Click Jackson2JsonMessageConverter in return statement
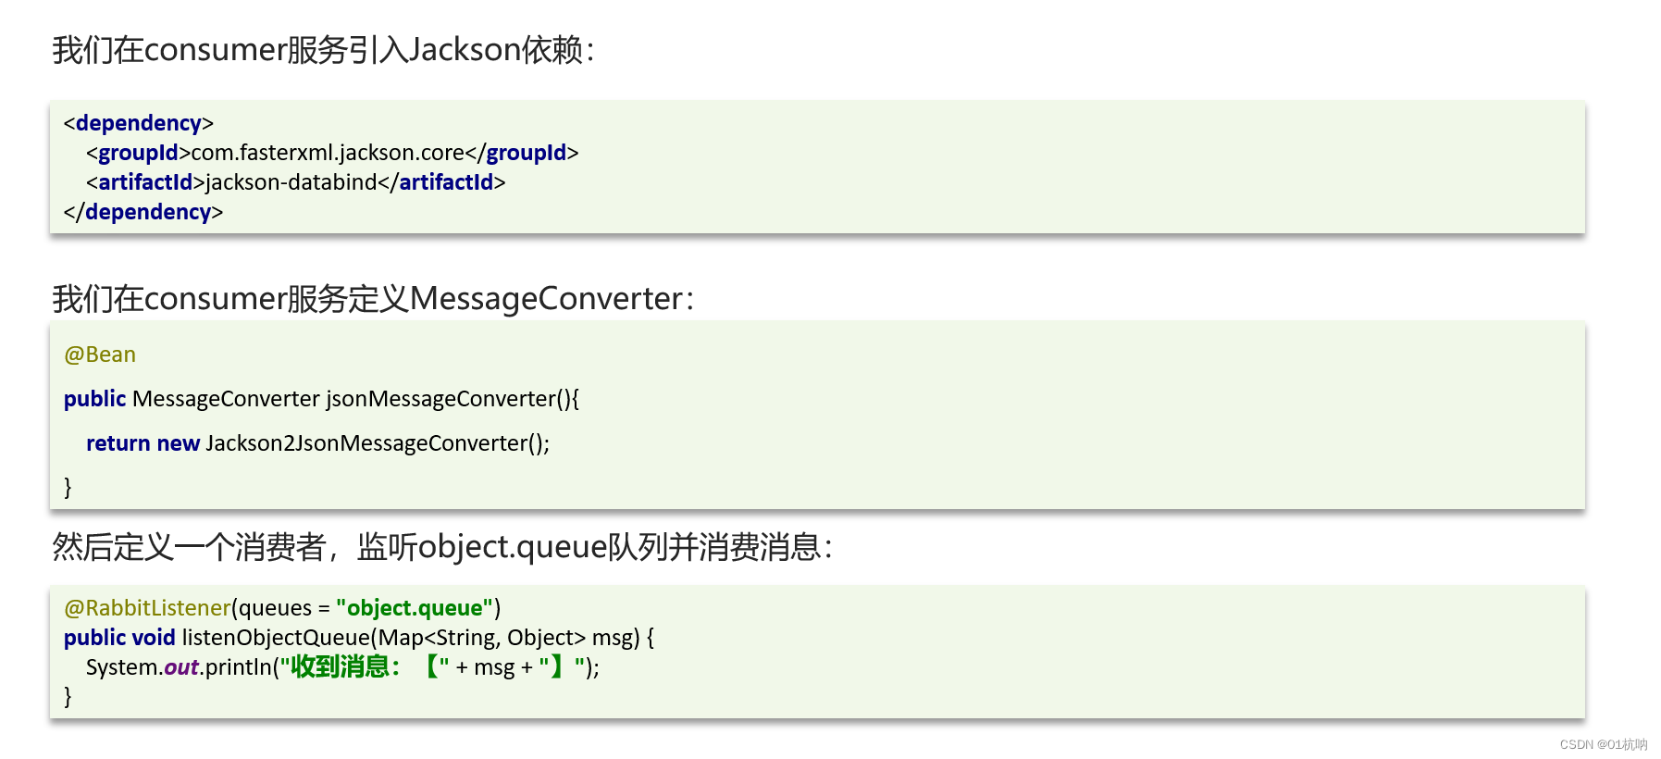Screen dimensions: 1661x759 click(x=366, y=443)
